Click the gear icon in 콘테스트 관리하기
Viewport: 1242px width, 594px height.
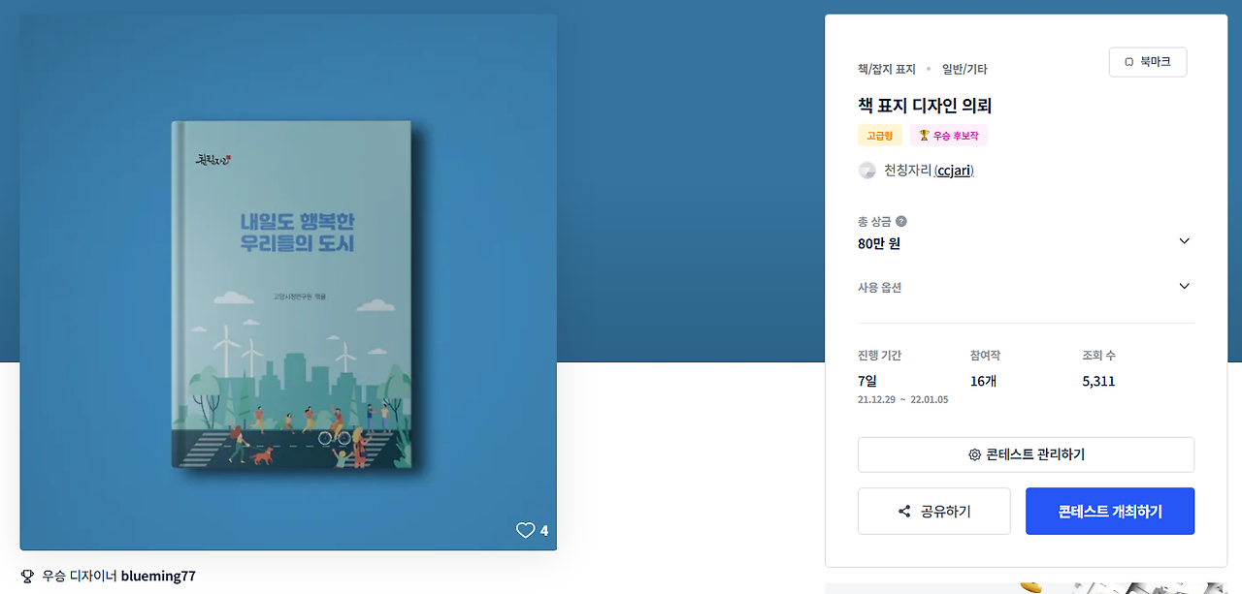(x=974, y=454)
